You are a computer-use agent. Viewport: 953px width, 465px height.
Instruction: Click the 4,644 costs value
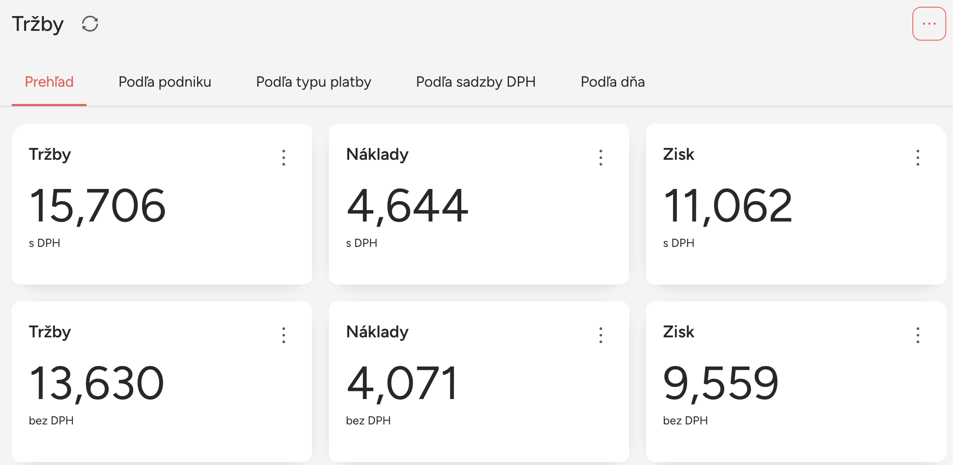click(x=407, y=206)
